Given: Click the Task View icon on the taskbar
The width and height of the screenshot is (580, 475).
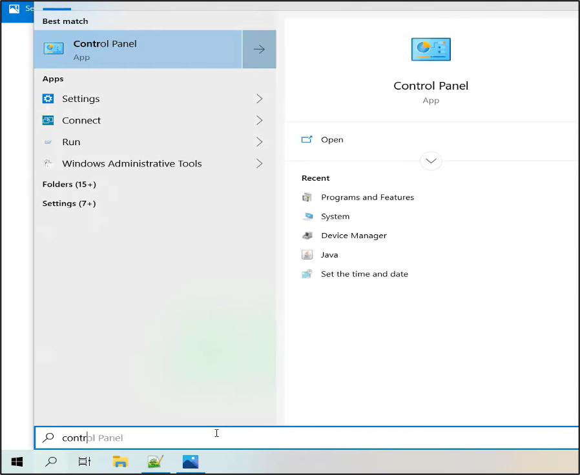Looking at the screenshot, I should pos(85,461).
